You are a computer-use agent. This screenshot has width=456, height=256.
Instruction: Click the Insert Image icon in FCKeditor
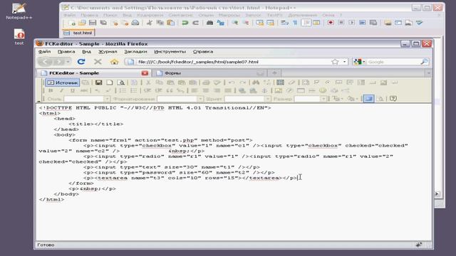[279, 91]
